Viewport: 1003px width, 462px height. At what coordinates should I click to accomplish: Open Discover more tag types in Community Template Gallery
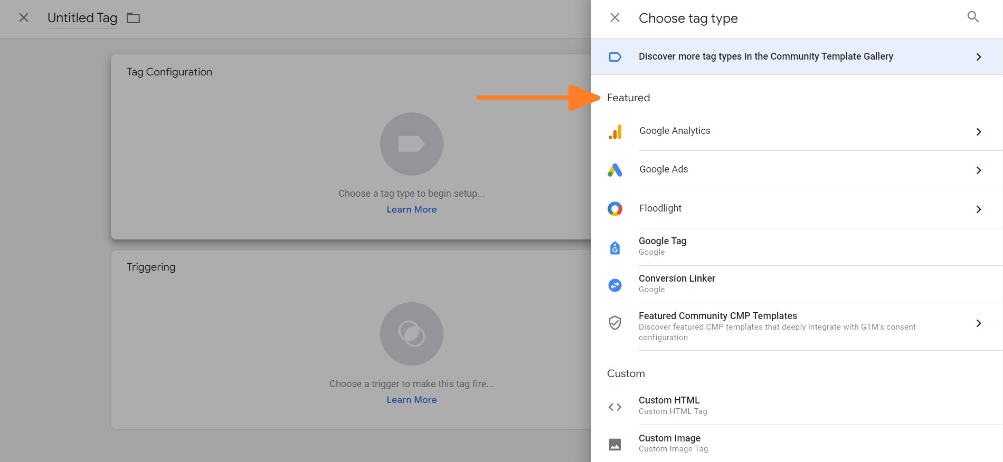797,56
